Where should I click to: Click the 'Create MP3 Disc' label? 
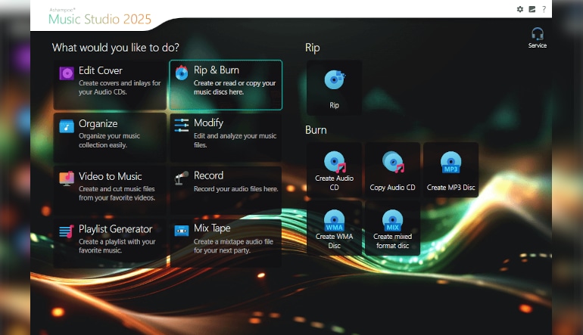[x=450, y=188]
